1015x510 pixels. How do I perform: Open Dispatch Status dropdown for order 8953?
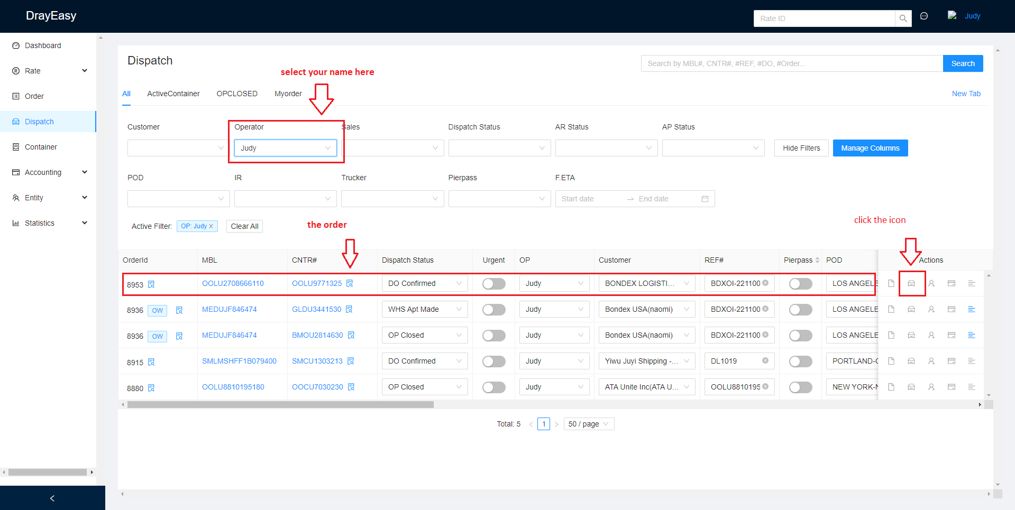(x=424, y=283)
